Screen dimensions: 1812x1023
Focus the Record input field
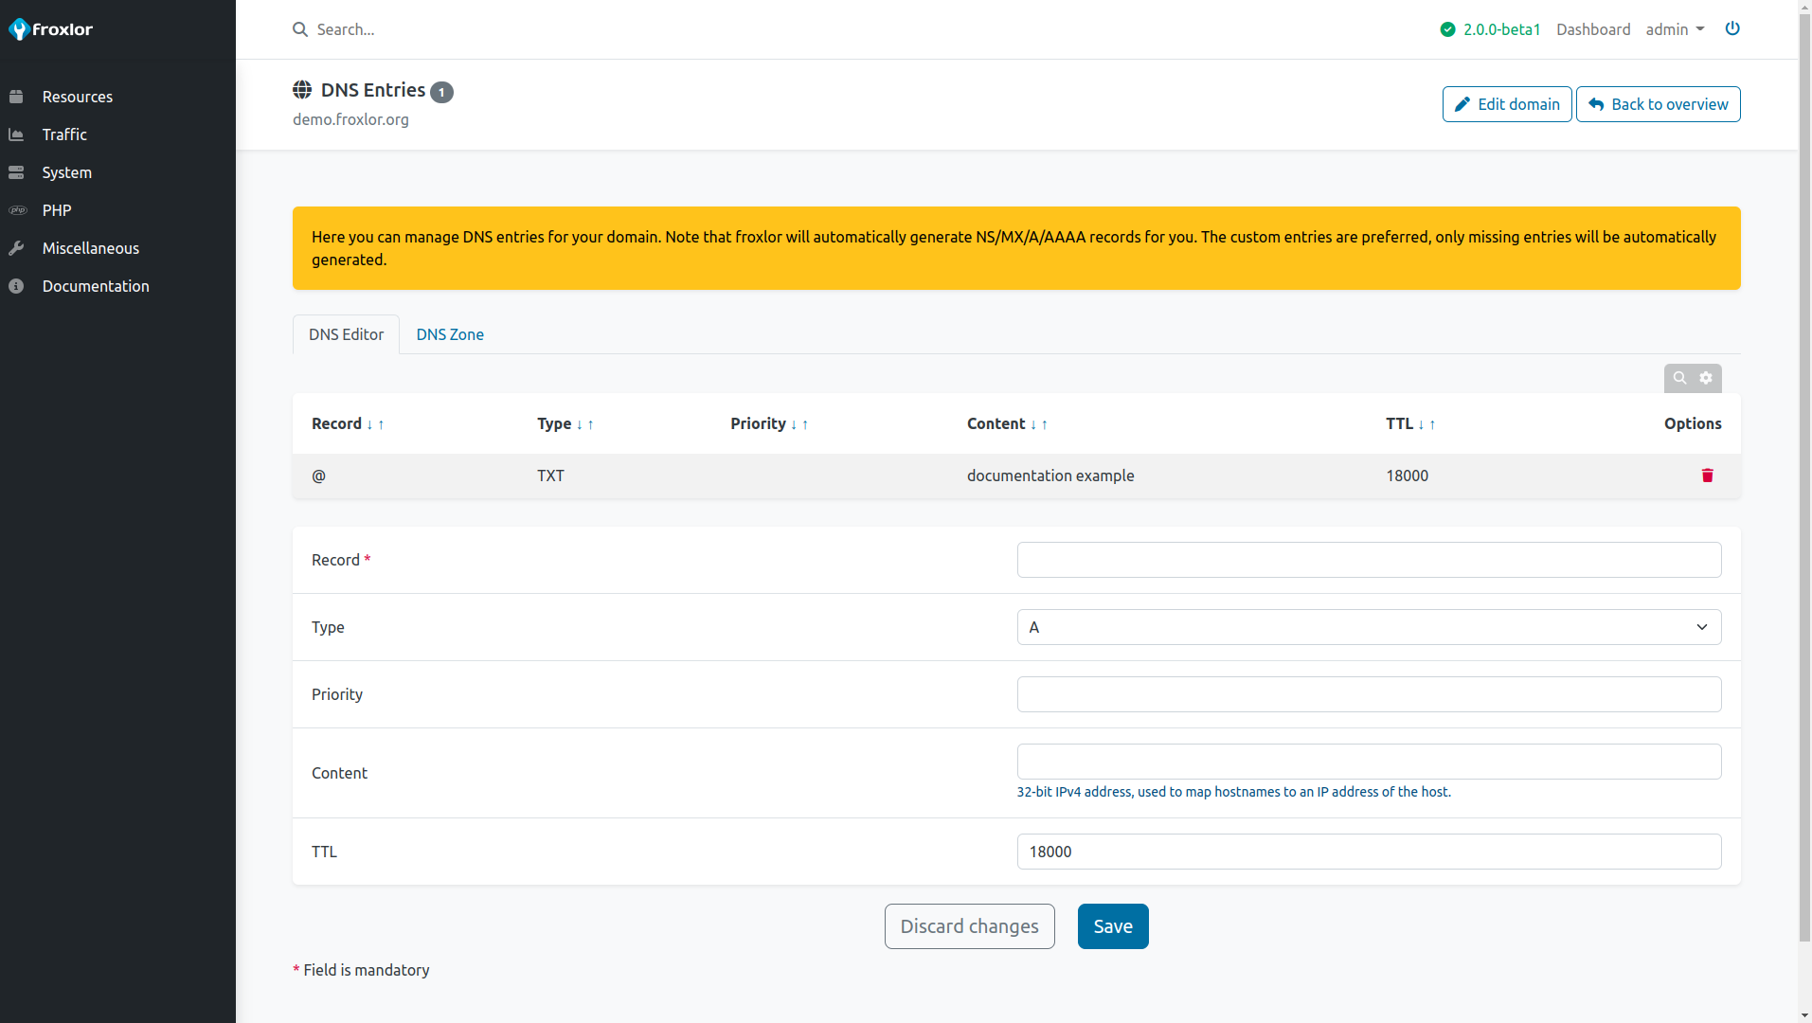point(1368,560)
